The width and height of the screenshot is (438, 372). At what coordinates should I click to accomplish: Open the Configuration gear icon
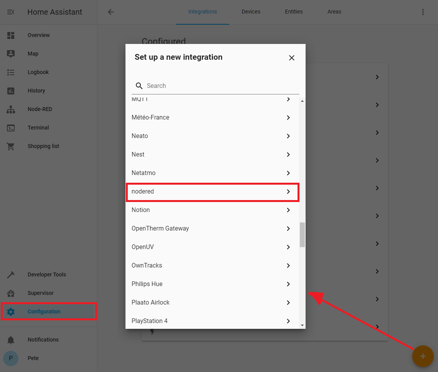(x=11, y=311)
